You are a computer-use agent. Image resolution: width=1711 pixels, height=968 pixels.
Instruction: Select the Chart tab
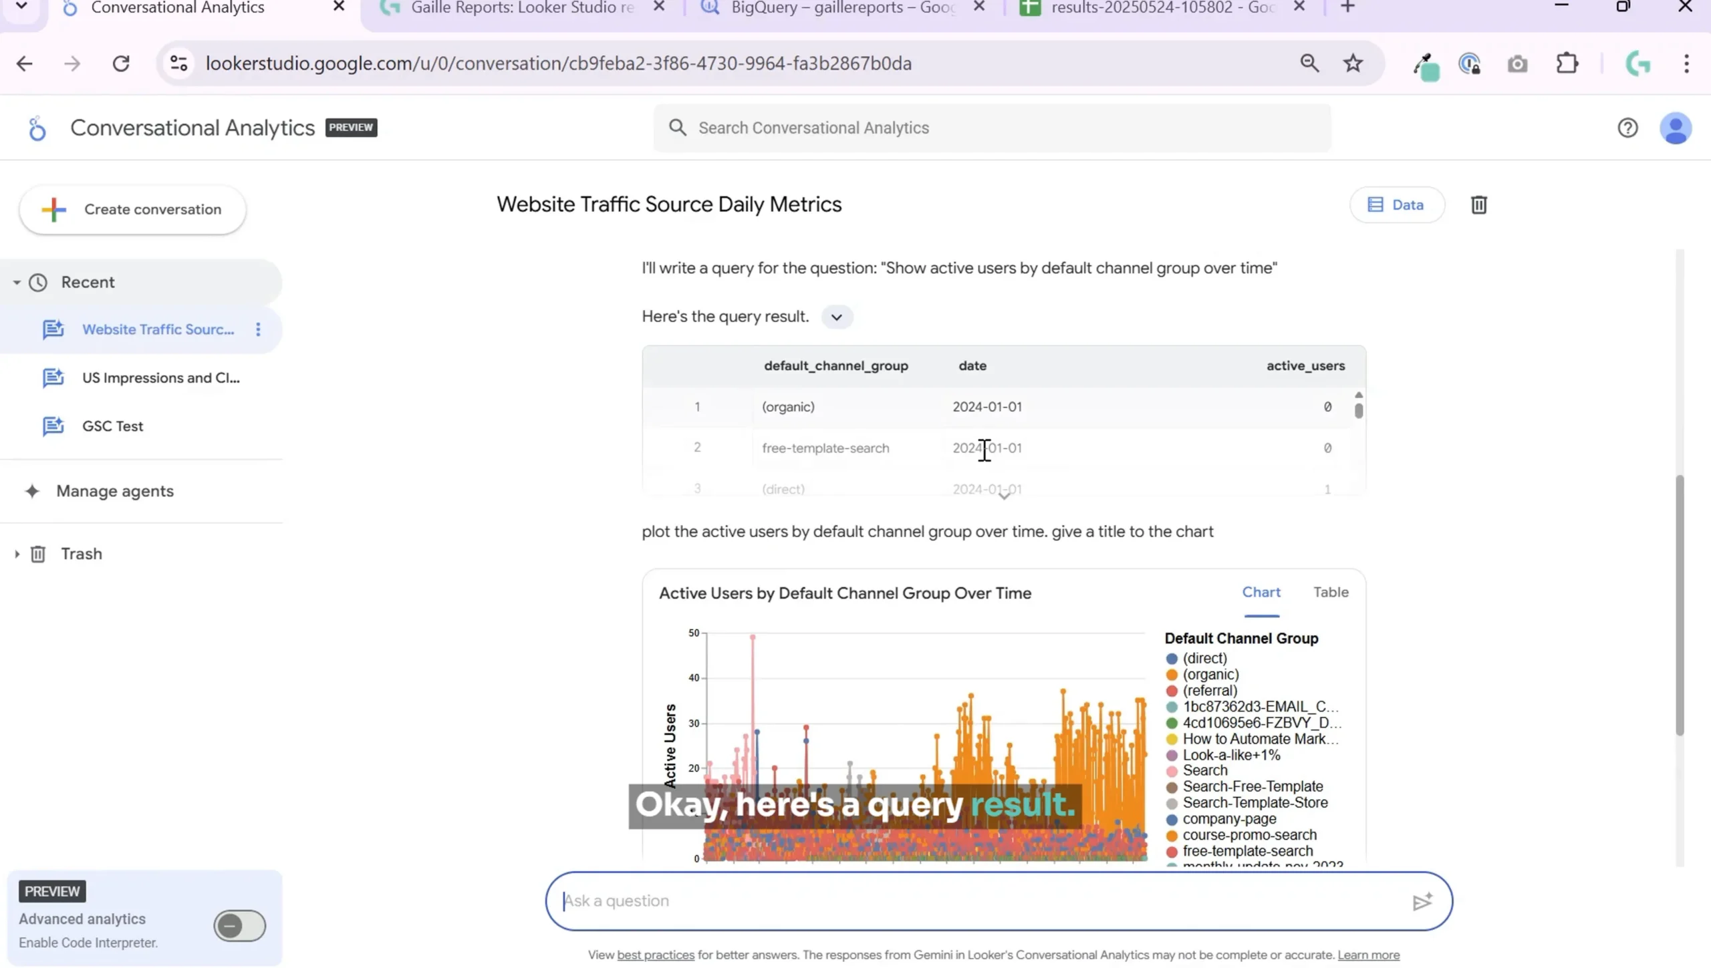click(x=1261, y=593)
